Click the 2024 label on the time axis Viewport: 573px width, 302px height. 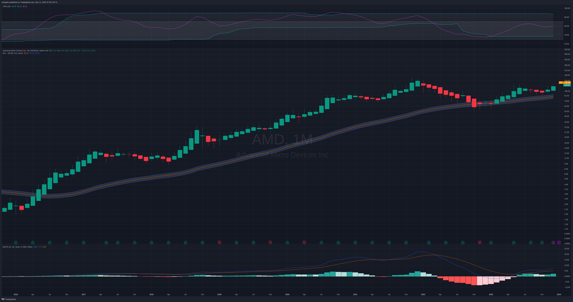pyautogui.click(x=559, y=294)
